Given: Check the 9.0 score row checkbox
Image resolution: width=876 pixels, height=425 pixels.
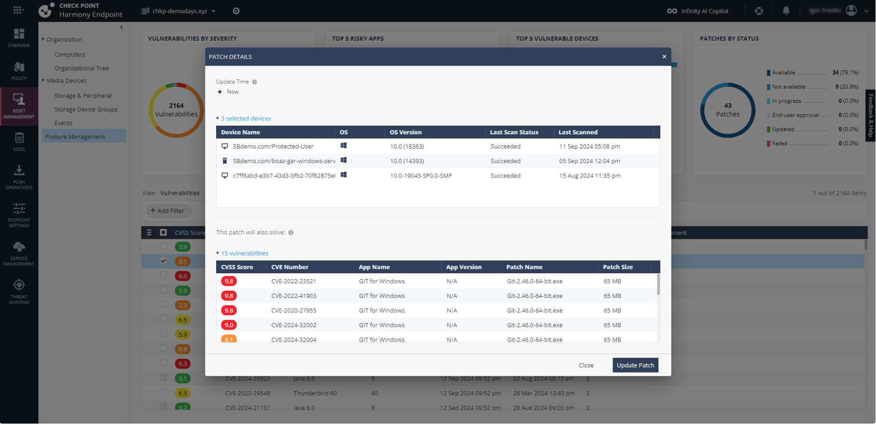Looking at the screenshot, I should pyautogui.click(x=163, y=275).
